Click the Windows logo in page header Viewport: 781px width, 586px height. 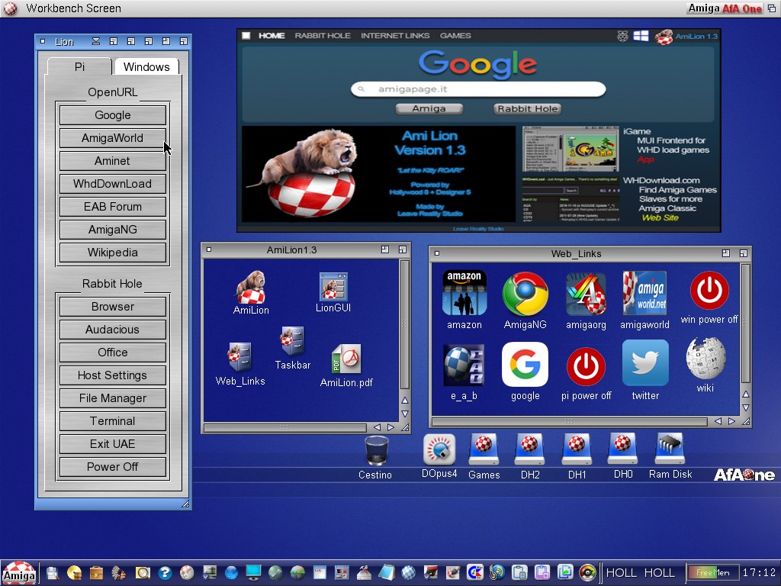pos(641,36)
